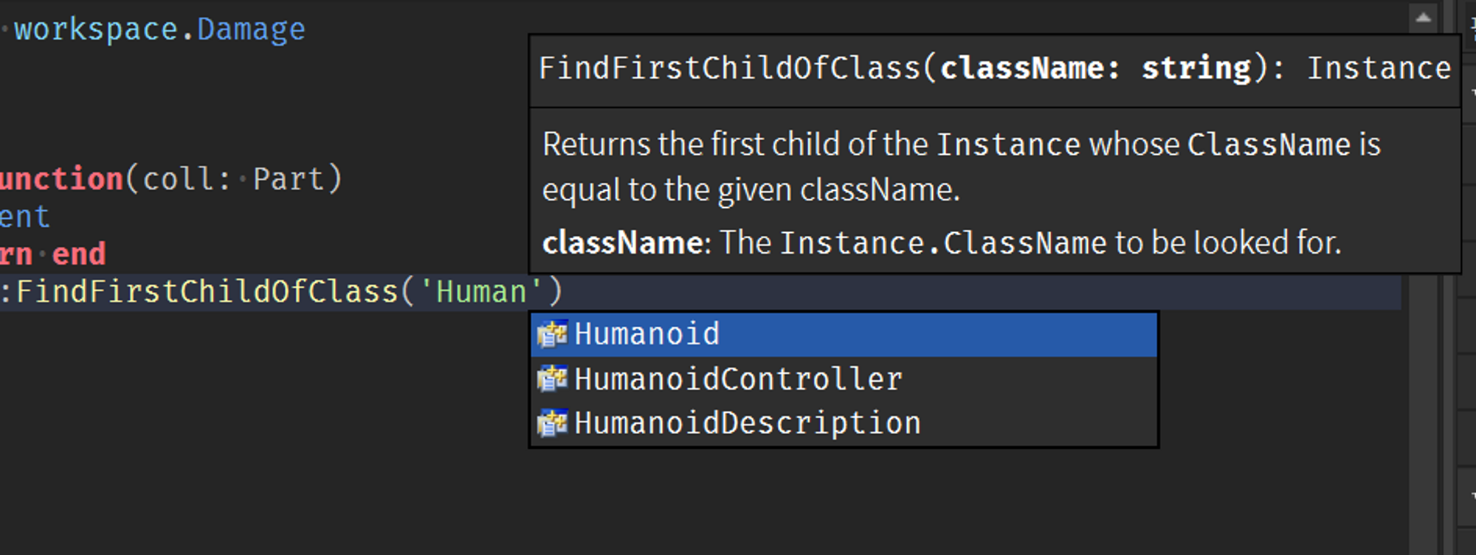Select the Humanoid class icon in autocomplete
The image size is (1476, 555).
(551, 334)
